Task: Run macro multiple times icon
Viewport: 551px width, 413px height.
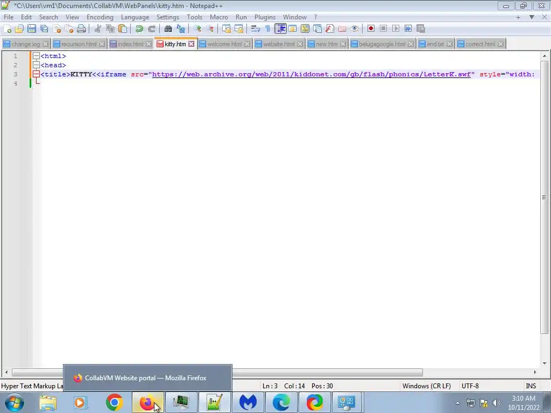Action: click(408, 29)
